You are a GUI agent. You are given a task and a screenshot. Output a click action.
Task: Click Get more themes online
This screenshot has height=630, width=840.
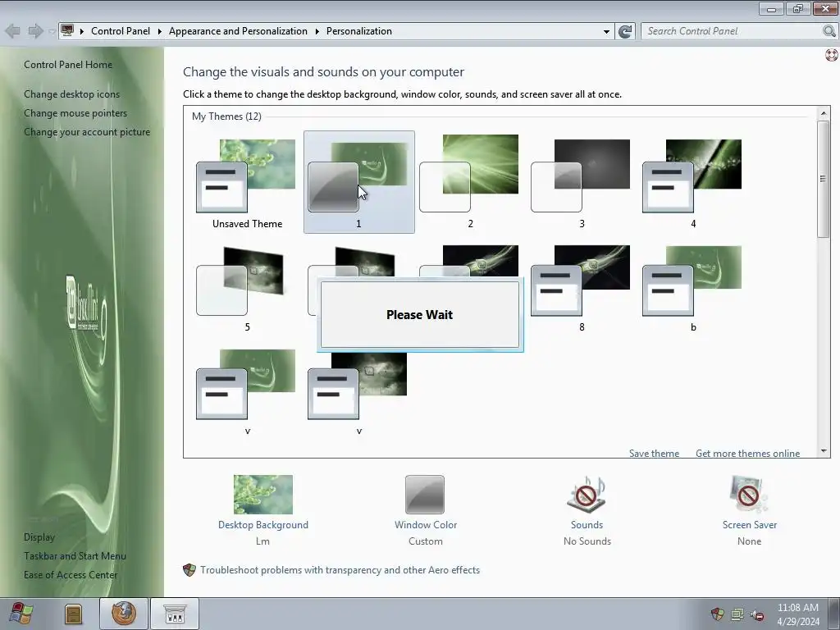(747, 453)
